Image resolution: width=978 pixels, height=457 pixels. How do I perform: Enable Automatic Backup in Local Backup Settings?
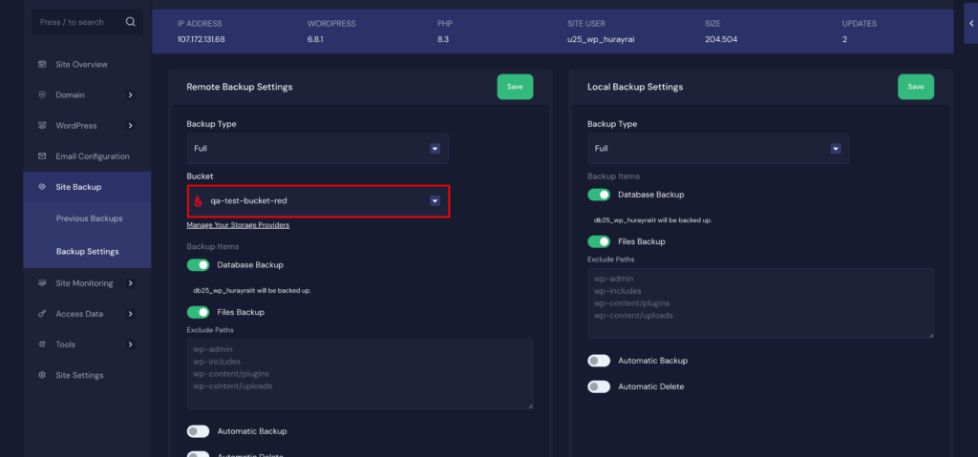[x=599, y=361]
